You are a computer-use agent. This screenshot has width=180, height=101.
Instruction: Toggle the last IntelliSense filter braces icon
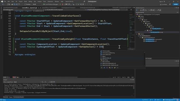118,68
